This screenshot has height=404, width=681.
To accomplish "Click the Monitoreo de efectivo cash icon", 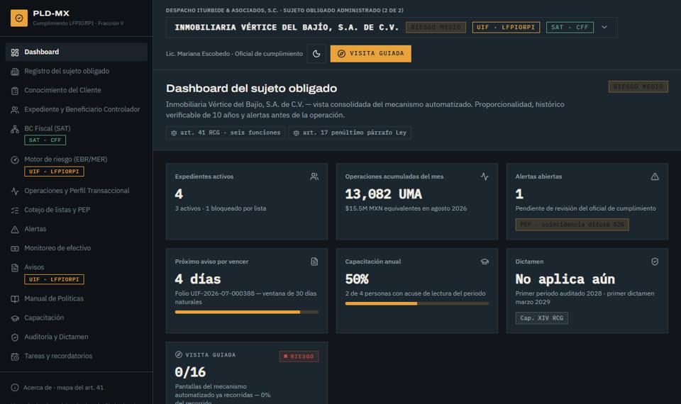I will [15, 249].
